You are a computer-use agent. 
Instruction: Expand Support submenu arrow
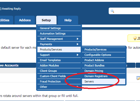(78, 55)
